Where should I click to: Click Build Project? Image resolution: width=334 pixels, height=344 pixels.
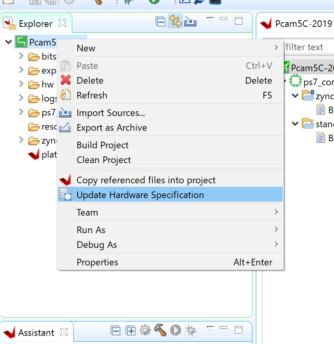tap(170, 145)
